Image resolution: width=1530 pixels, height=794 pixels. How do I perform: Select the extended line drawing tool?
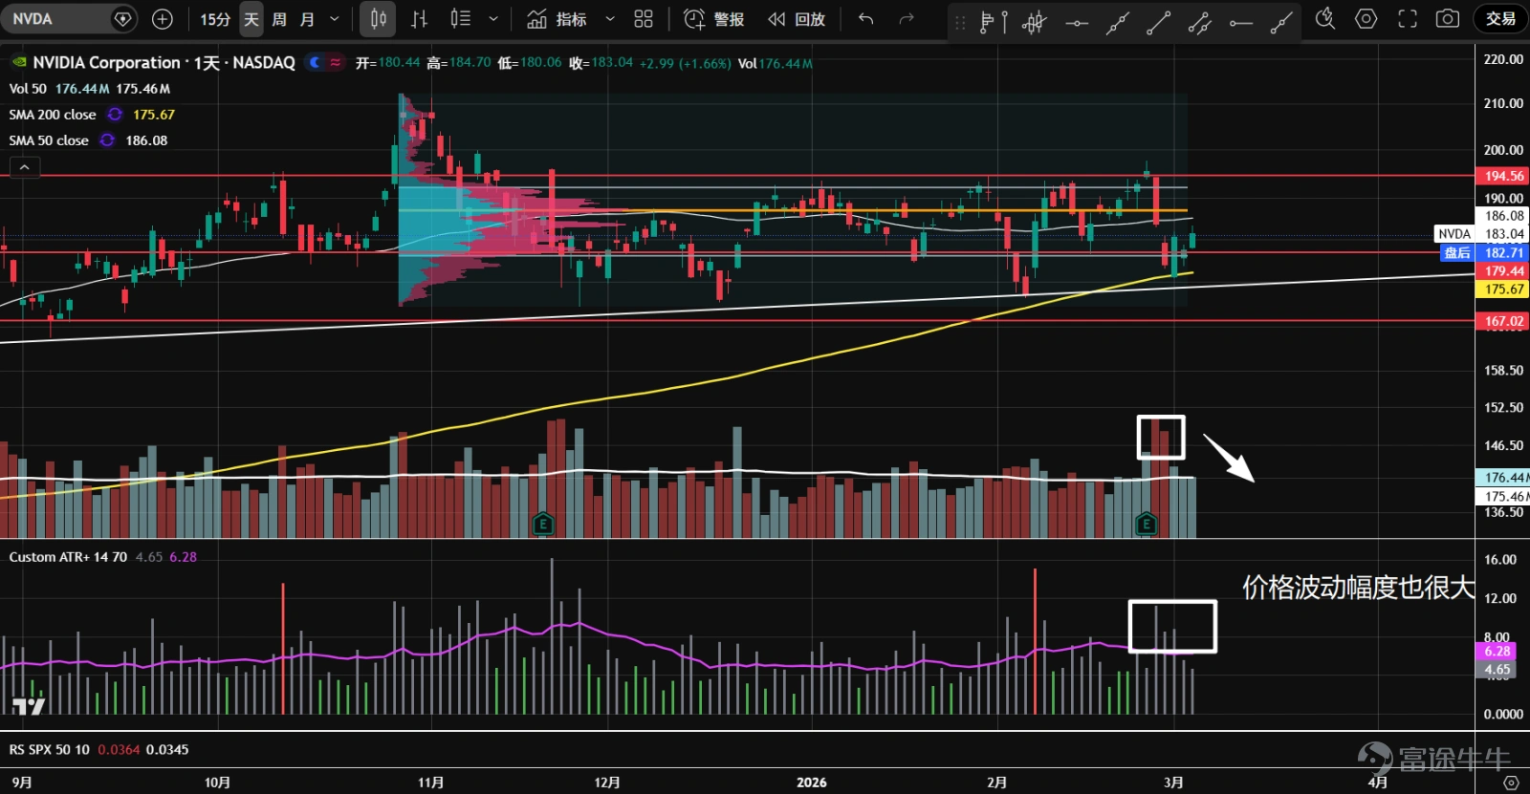(1118, 21)
